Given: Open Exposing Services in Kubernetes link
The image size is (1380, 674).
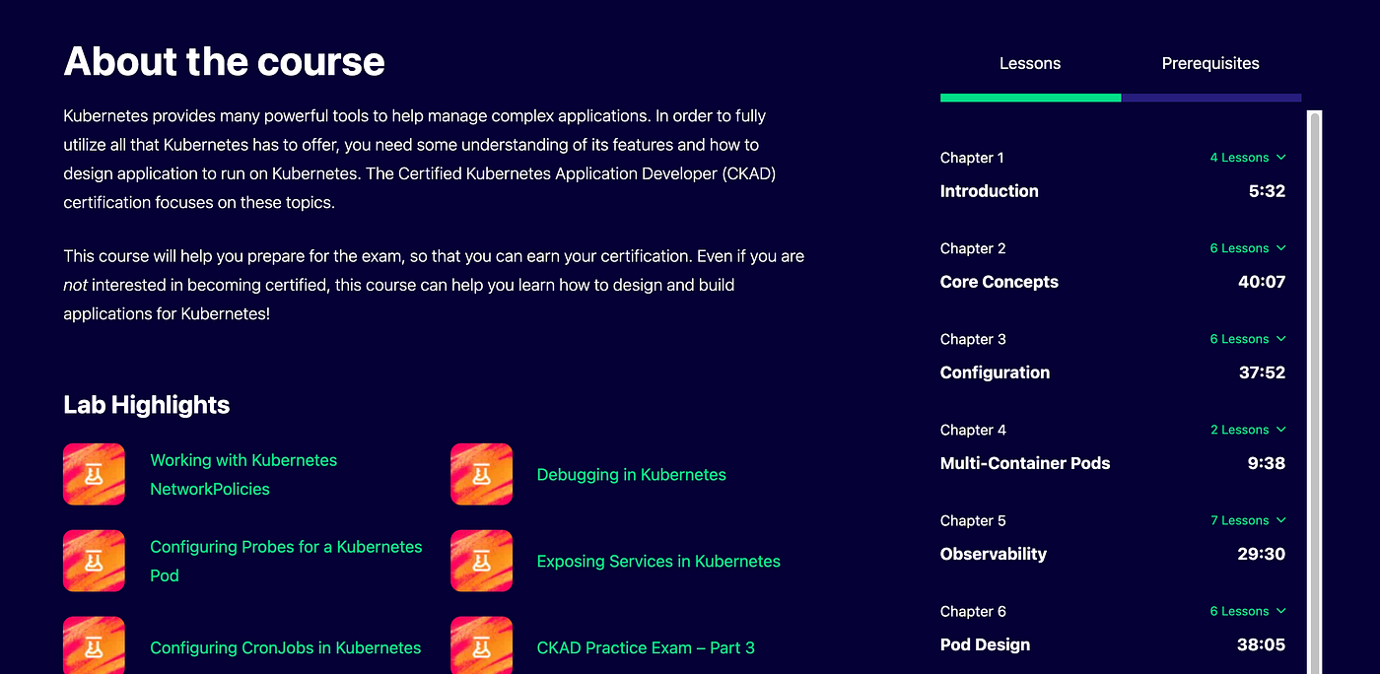Looking at the screenshot, I should 658,561.
